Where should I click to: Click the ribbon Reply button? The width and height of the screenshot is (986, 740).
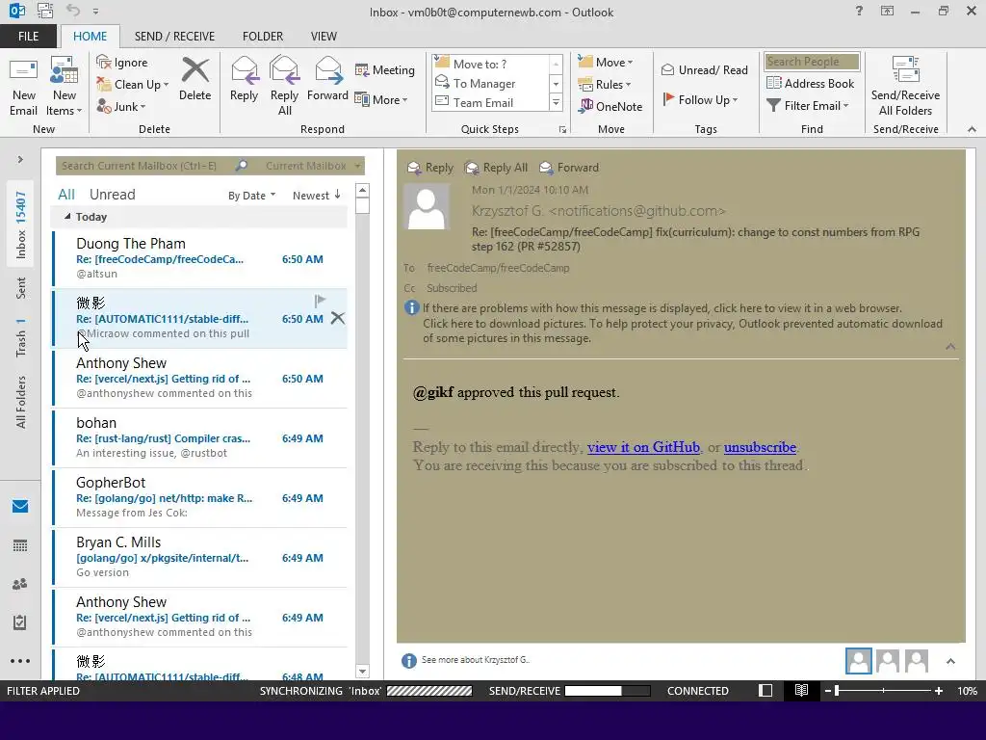coord(244,79)
